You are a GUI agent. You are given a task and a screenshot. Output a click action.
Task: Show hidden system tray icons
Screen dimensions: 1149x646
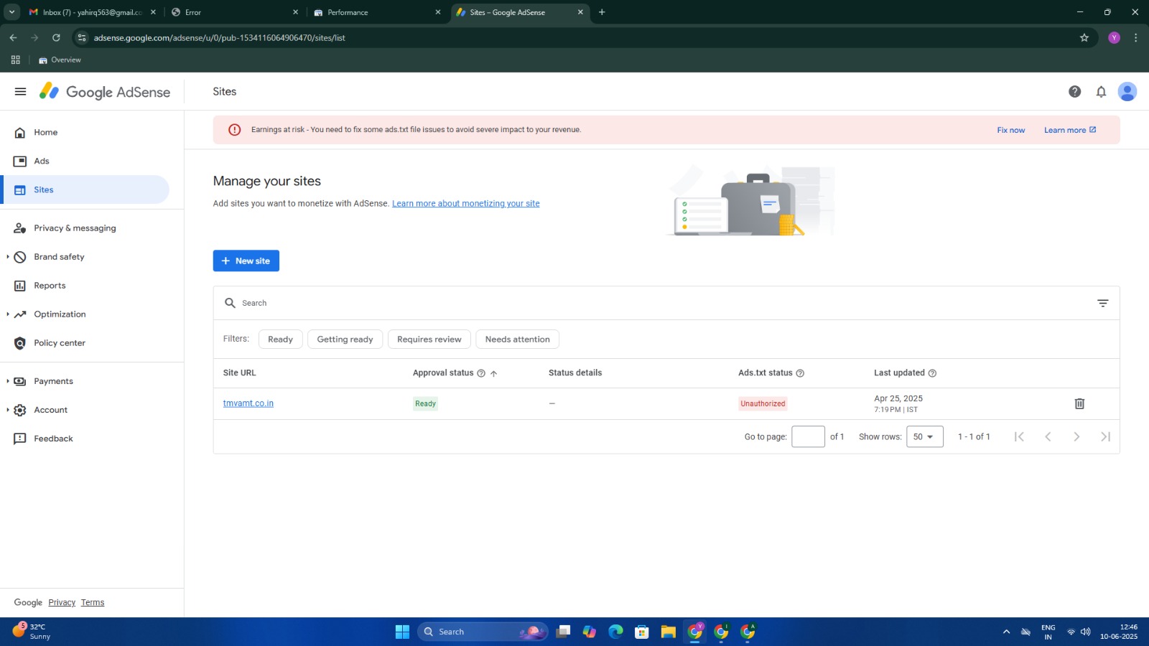(x=1006, y=632)
